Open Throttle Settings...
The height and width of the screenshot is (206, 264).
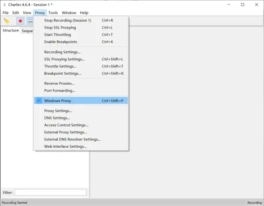(81, 66)
